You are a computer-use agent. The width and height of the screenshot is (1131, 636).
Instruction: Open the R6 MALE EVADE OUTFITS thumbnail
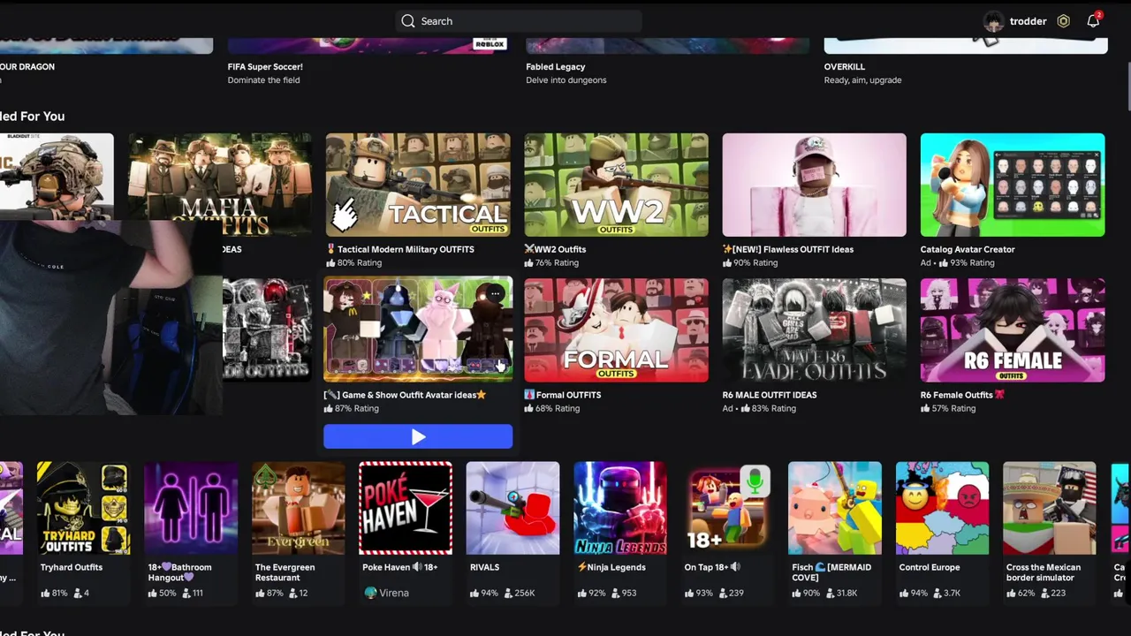click(814, 330)
